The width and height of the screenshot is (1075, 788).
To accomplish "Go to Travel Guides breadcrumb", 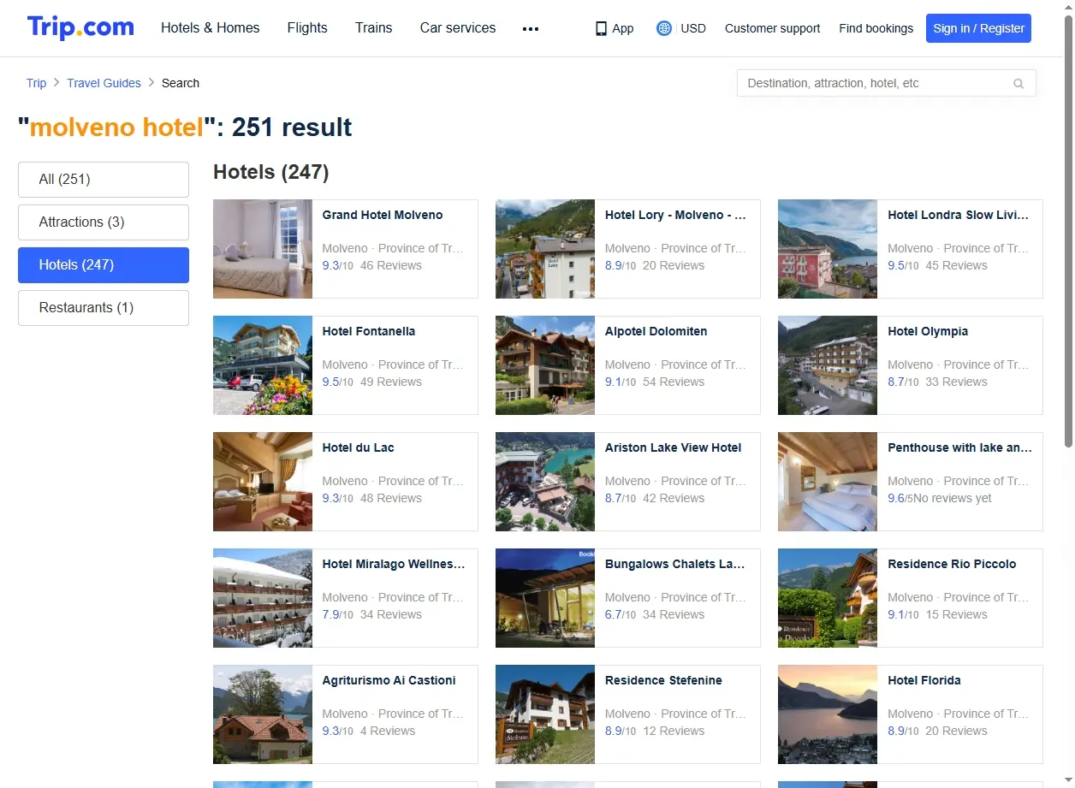I will click(x=104, y=83).
